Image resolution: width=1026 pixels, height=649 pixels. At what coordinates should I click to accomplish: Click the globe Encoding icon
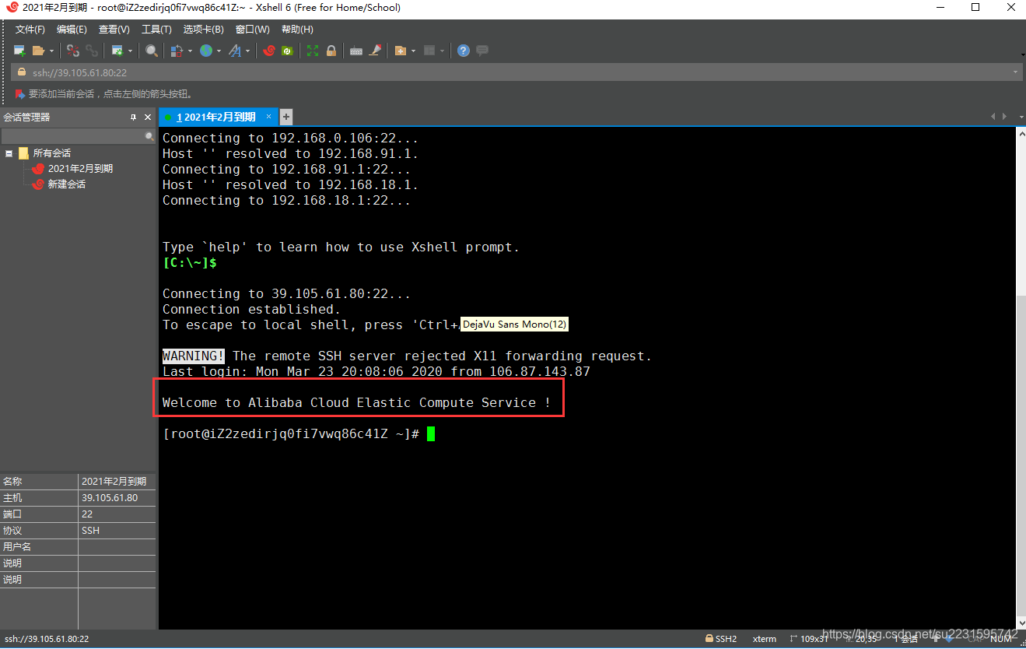206,51
